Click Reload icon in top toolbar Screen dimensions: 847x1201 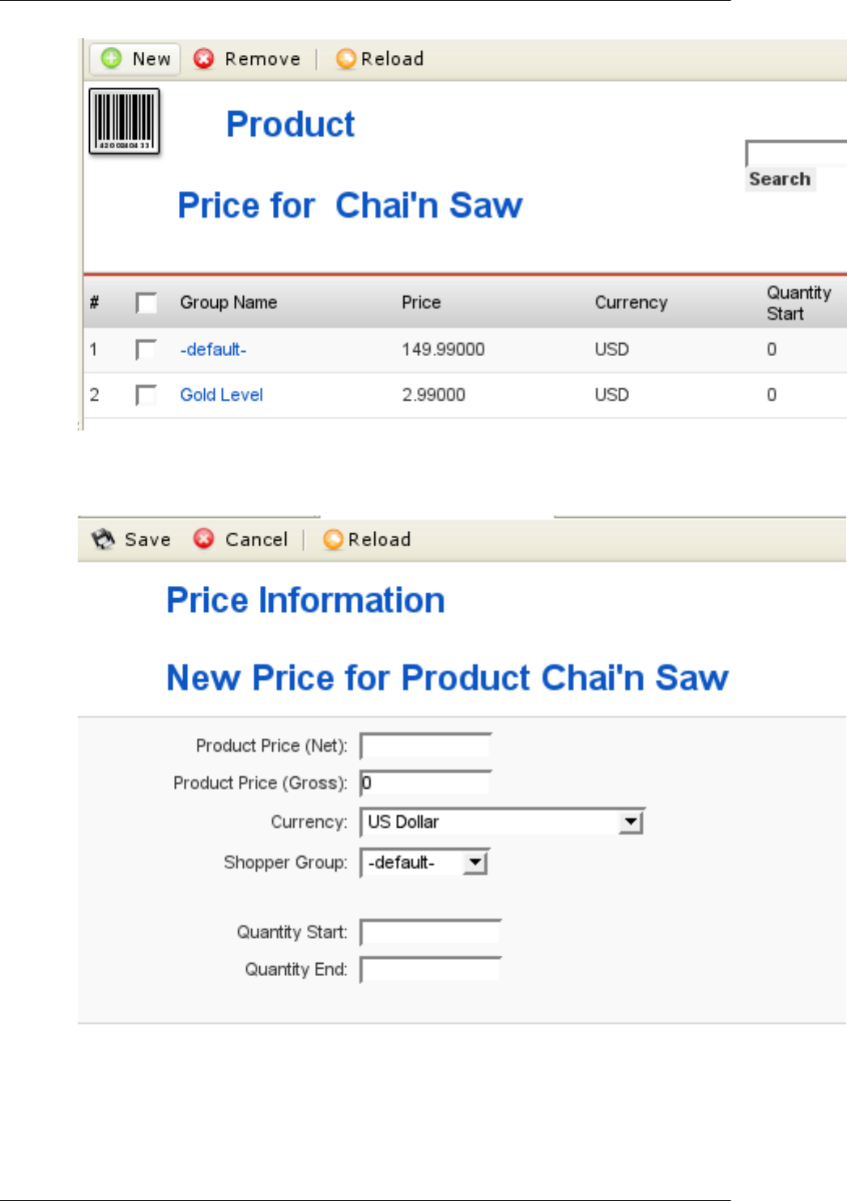point(346,58)
